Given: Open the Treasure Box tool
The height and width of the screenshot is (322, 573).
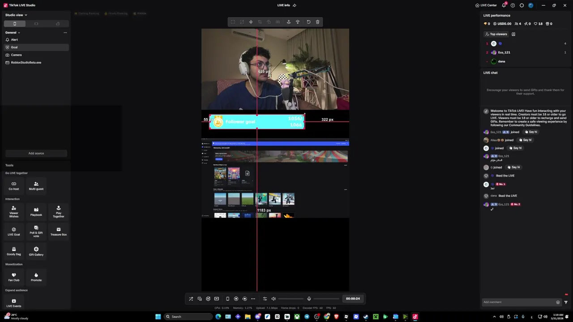Looking at the screenshot, I should 59,231.
